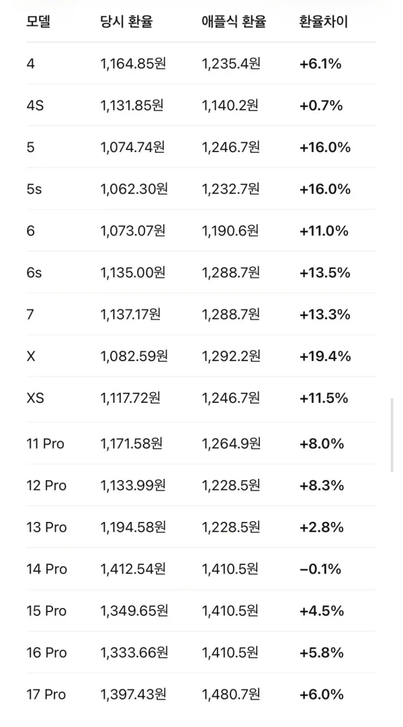Click the +19.4% difference for model X
This screenshot has width=403, height=727.
pyautogui.click(x=325, y=356)
